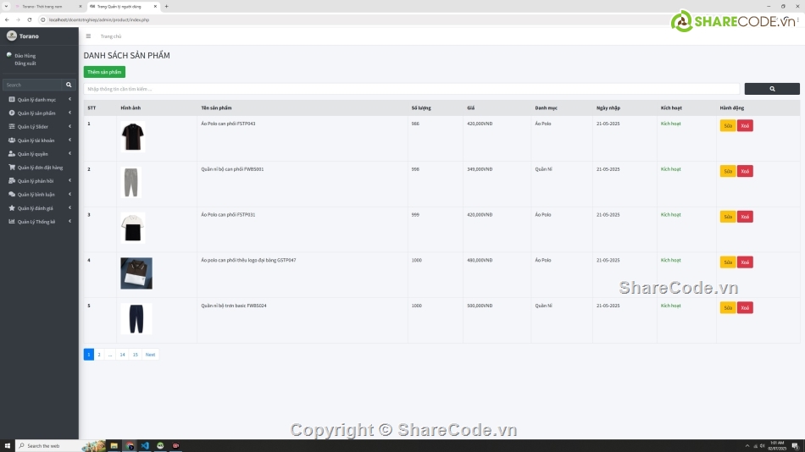Reload the browser page
The height and width of the screenshot is (452, 805).
click(x=30, y=19)
